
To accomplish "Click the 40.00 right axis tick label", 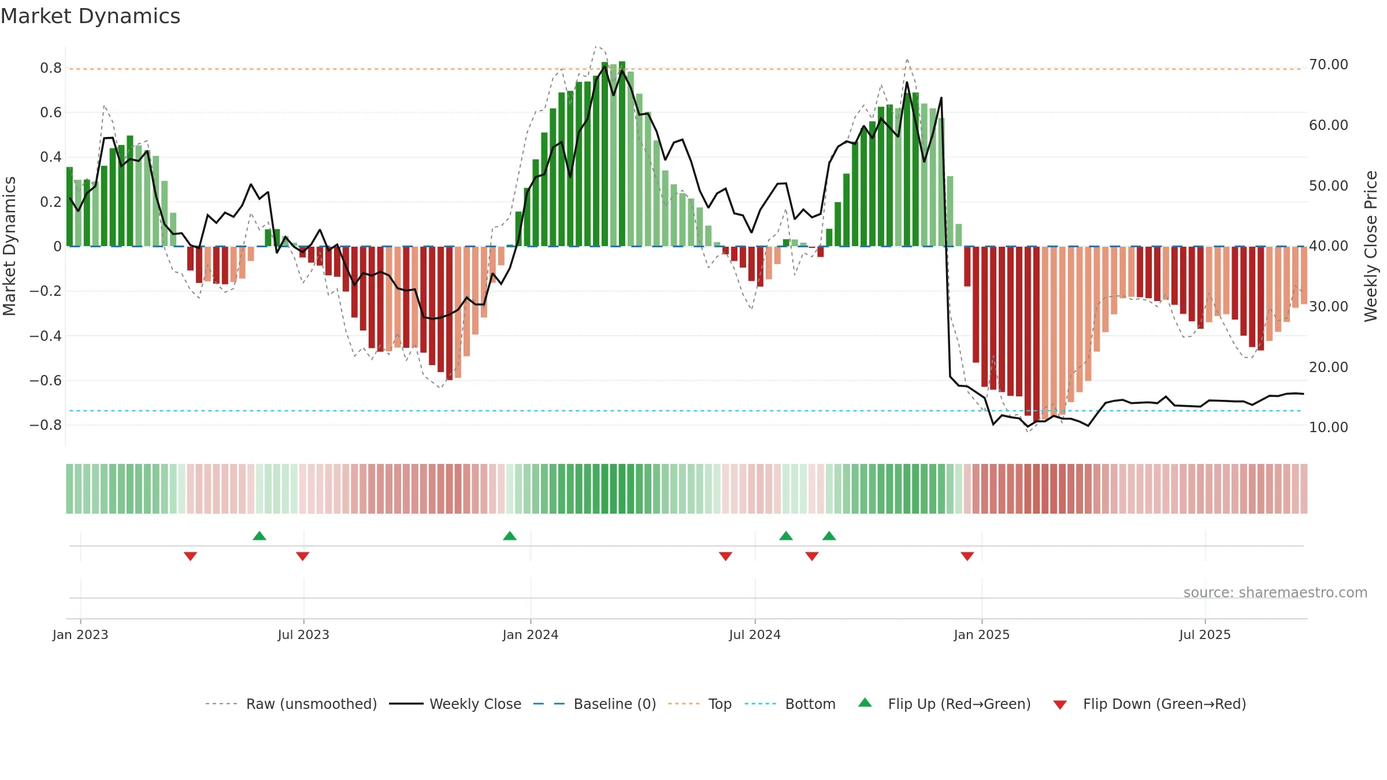I will (x=1329, y=246).
